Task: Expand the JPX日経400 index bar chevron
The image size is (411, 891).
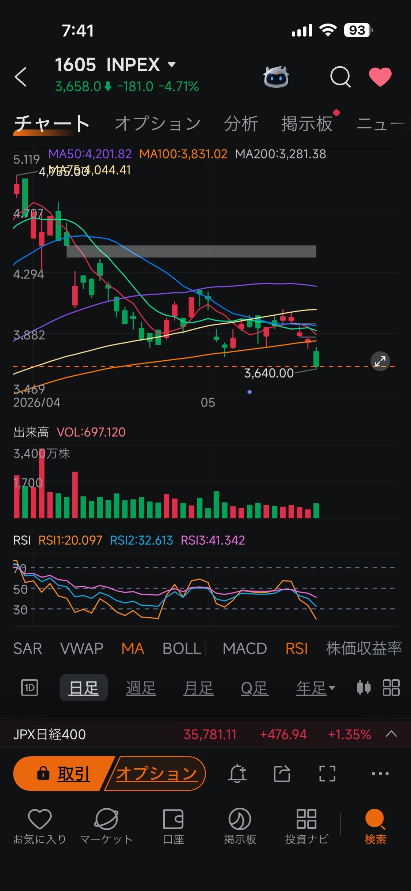Action: coord(391,734)
